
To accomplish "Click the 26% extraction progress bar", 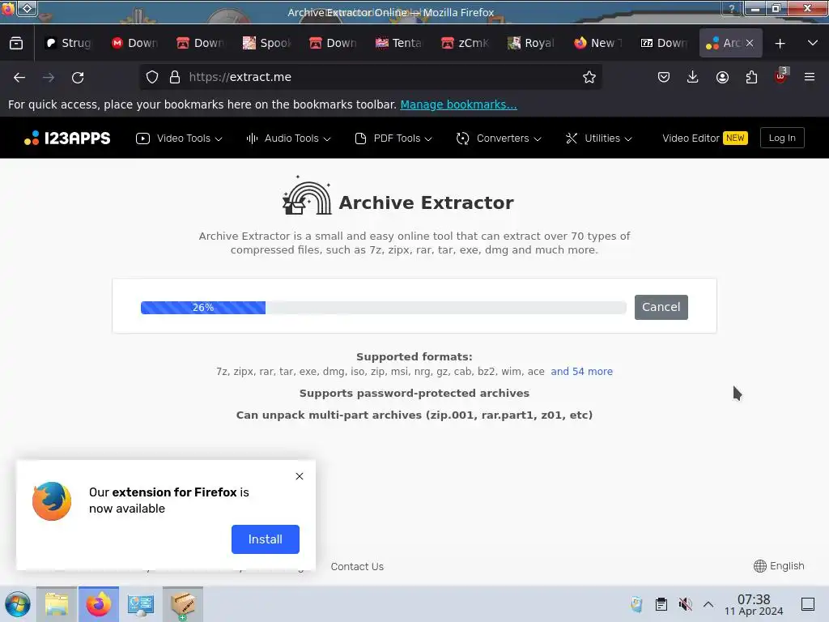I will 383,307.
